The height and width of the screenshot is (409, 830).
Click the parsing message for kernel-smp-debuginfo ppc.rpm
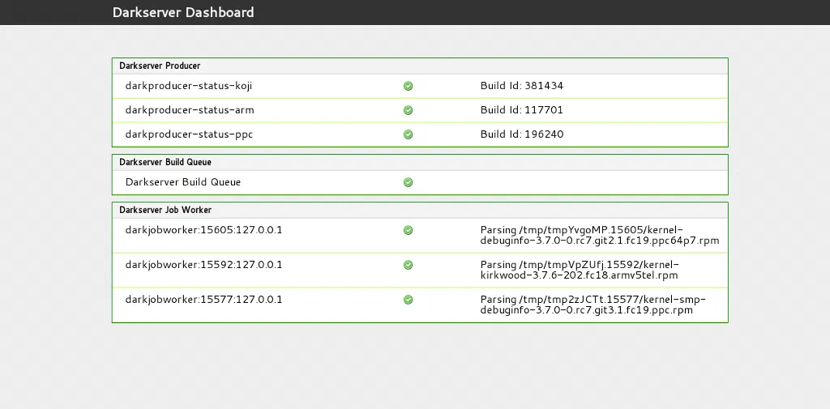tap(593, 305)
